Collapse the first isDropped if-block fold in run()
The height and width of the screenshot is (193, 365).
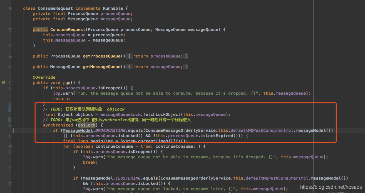tap(11, 88)
